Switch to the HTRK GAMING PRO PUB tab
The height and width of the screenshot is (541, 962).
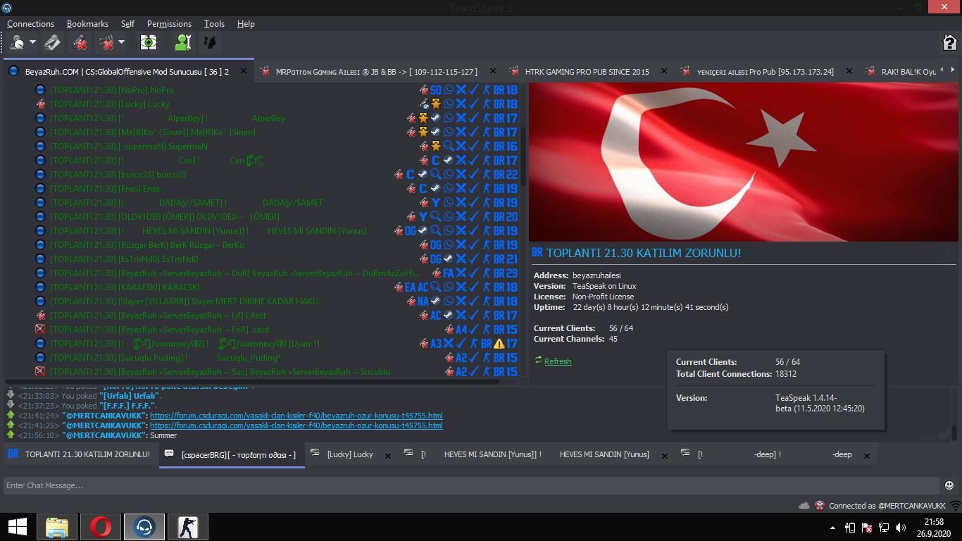point(587,71)
